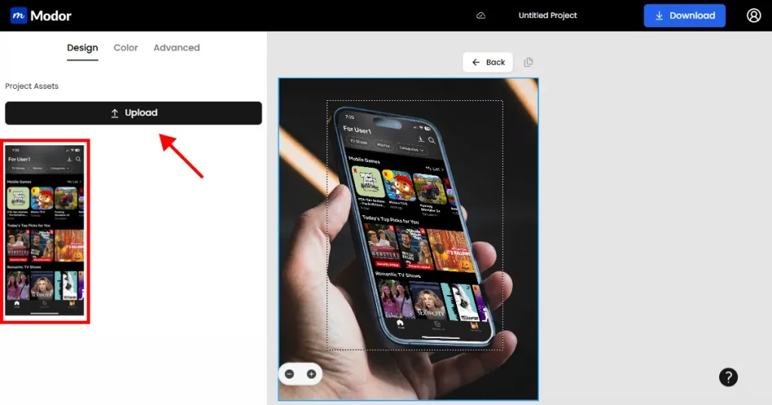Open the user profile account icon

pos(753,15)
